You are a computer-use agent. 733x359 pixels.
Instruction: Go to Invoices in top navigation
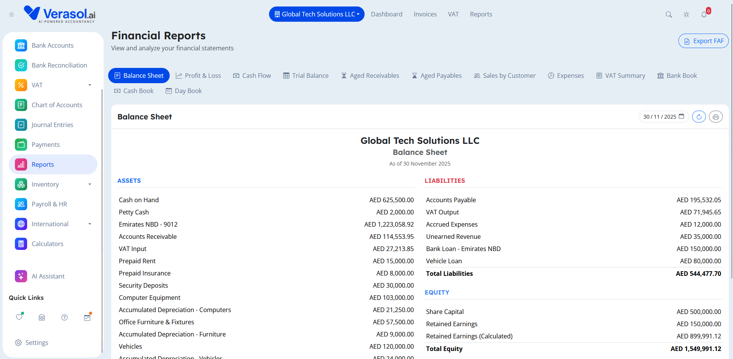[x=425, y=14]
